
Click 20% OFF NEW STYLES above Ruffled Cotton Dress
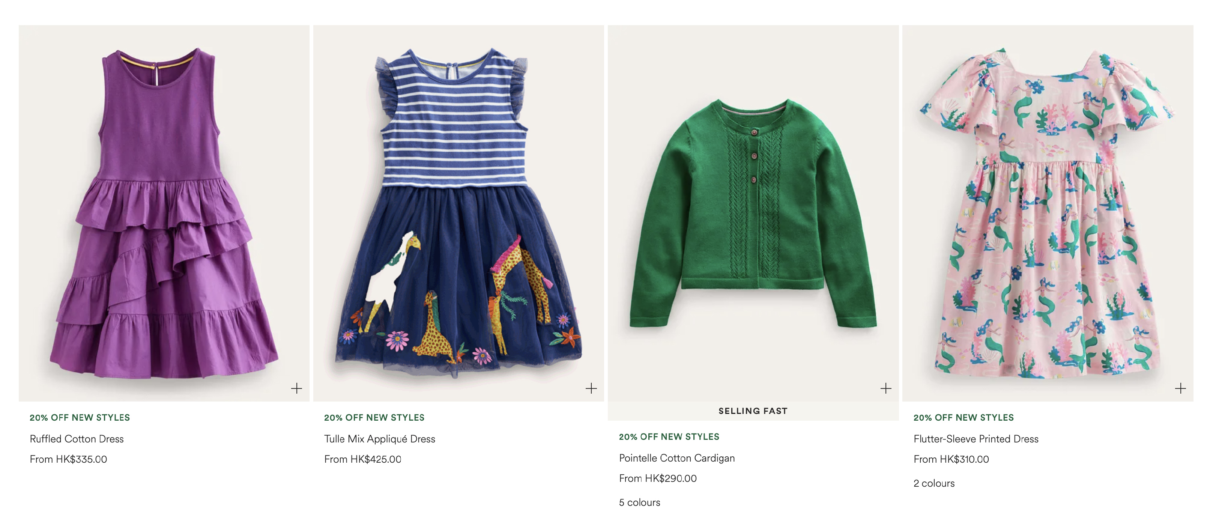[x=80, y=417]
